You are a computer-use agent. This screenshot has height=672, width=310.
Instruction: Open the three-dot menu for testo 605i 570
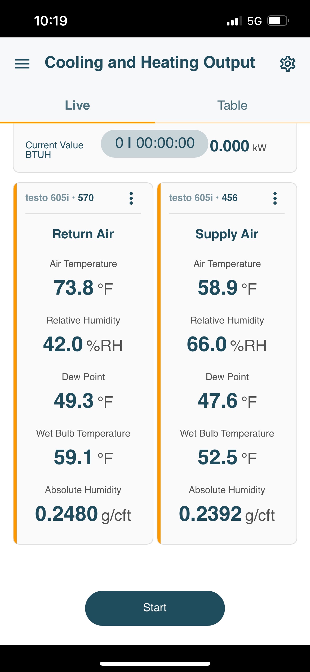click(x=131, y=198)
